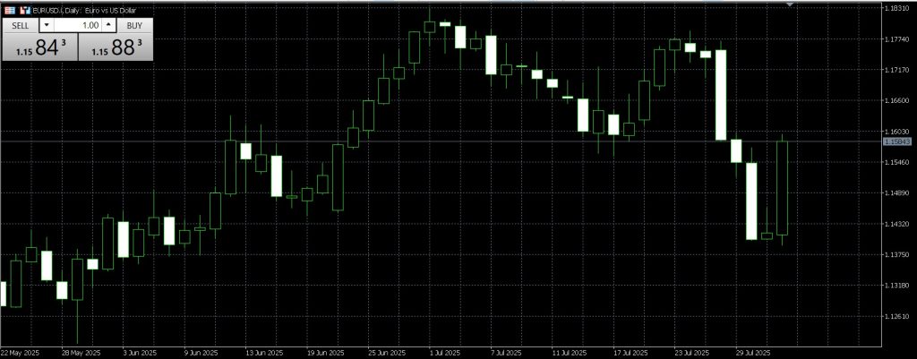Click the 1.15 84 sell price tile
This screenshot has width=917, height=359.
pos(40,48)
